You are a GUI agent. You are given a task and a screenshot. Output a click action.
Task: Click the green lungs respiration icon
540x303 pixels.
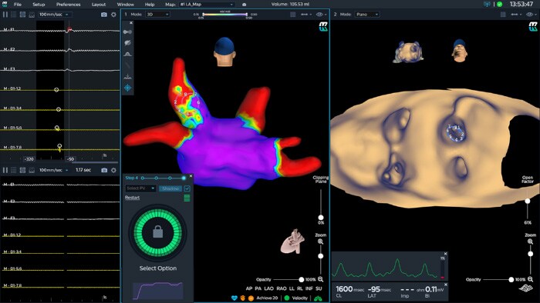(x=318, y=298)
